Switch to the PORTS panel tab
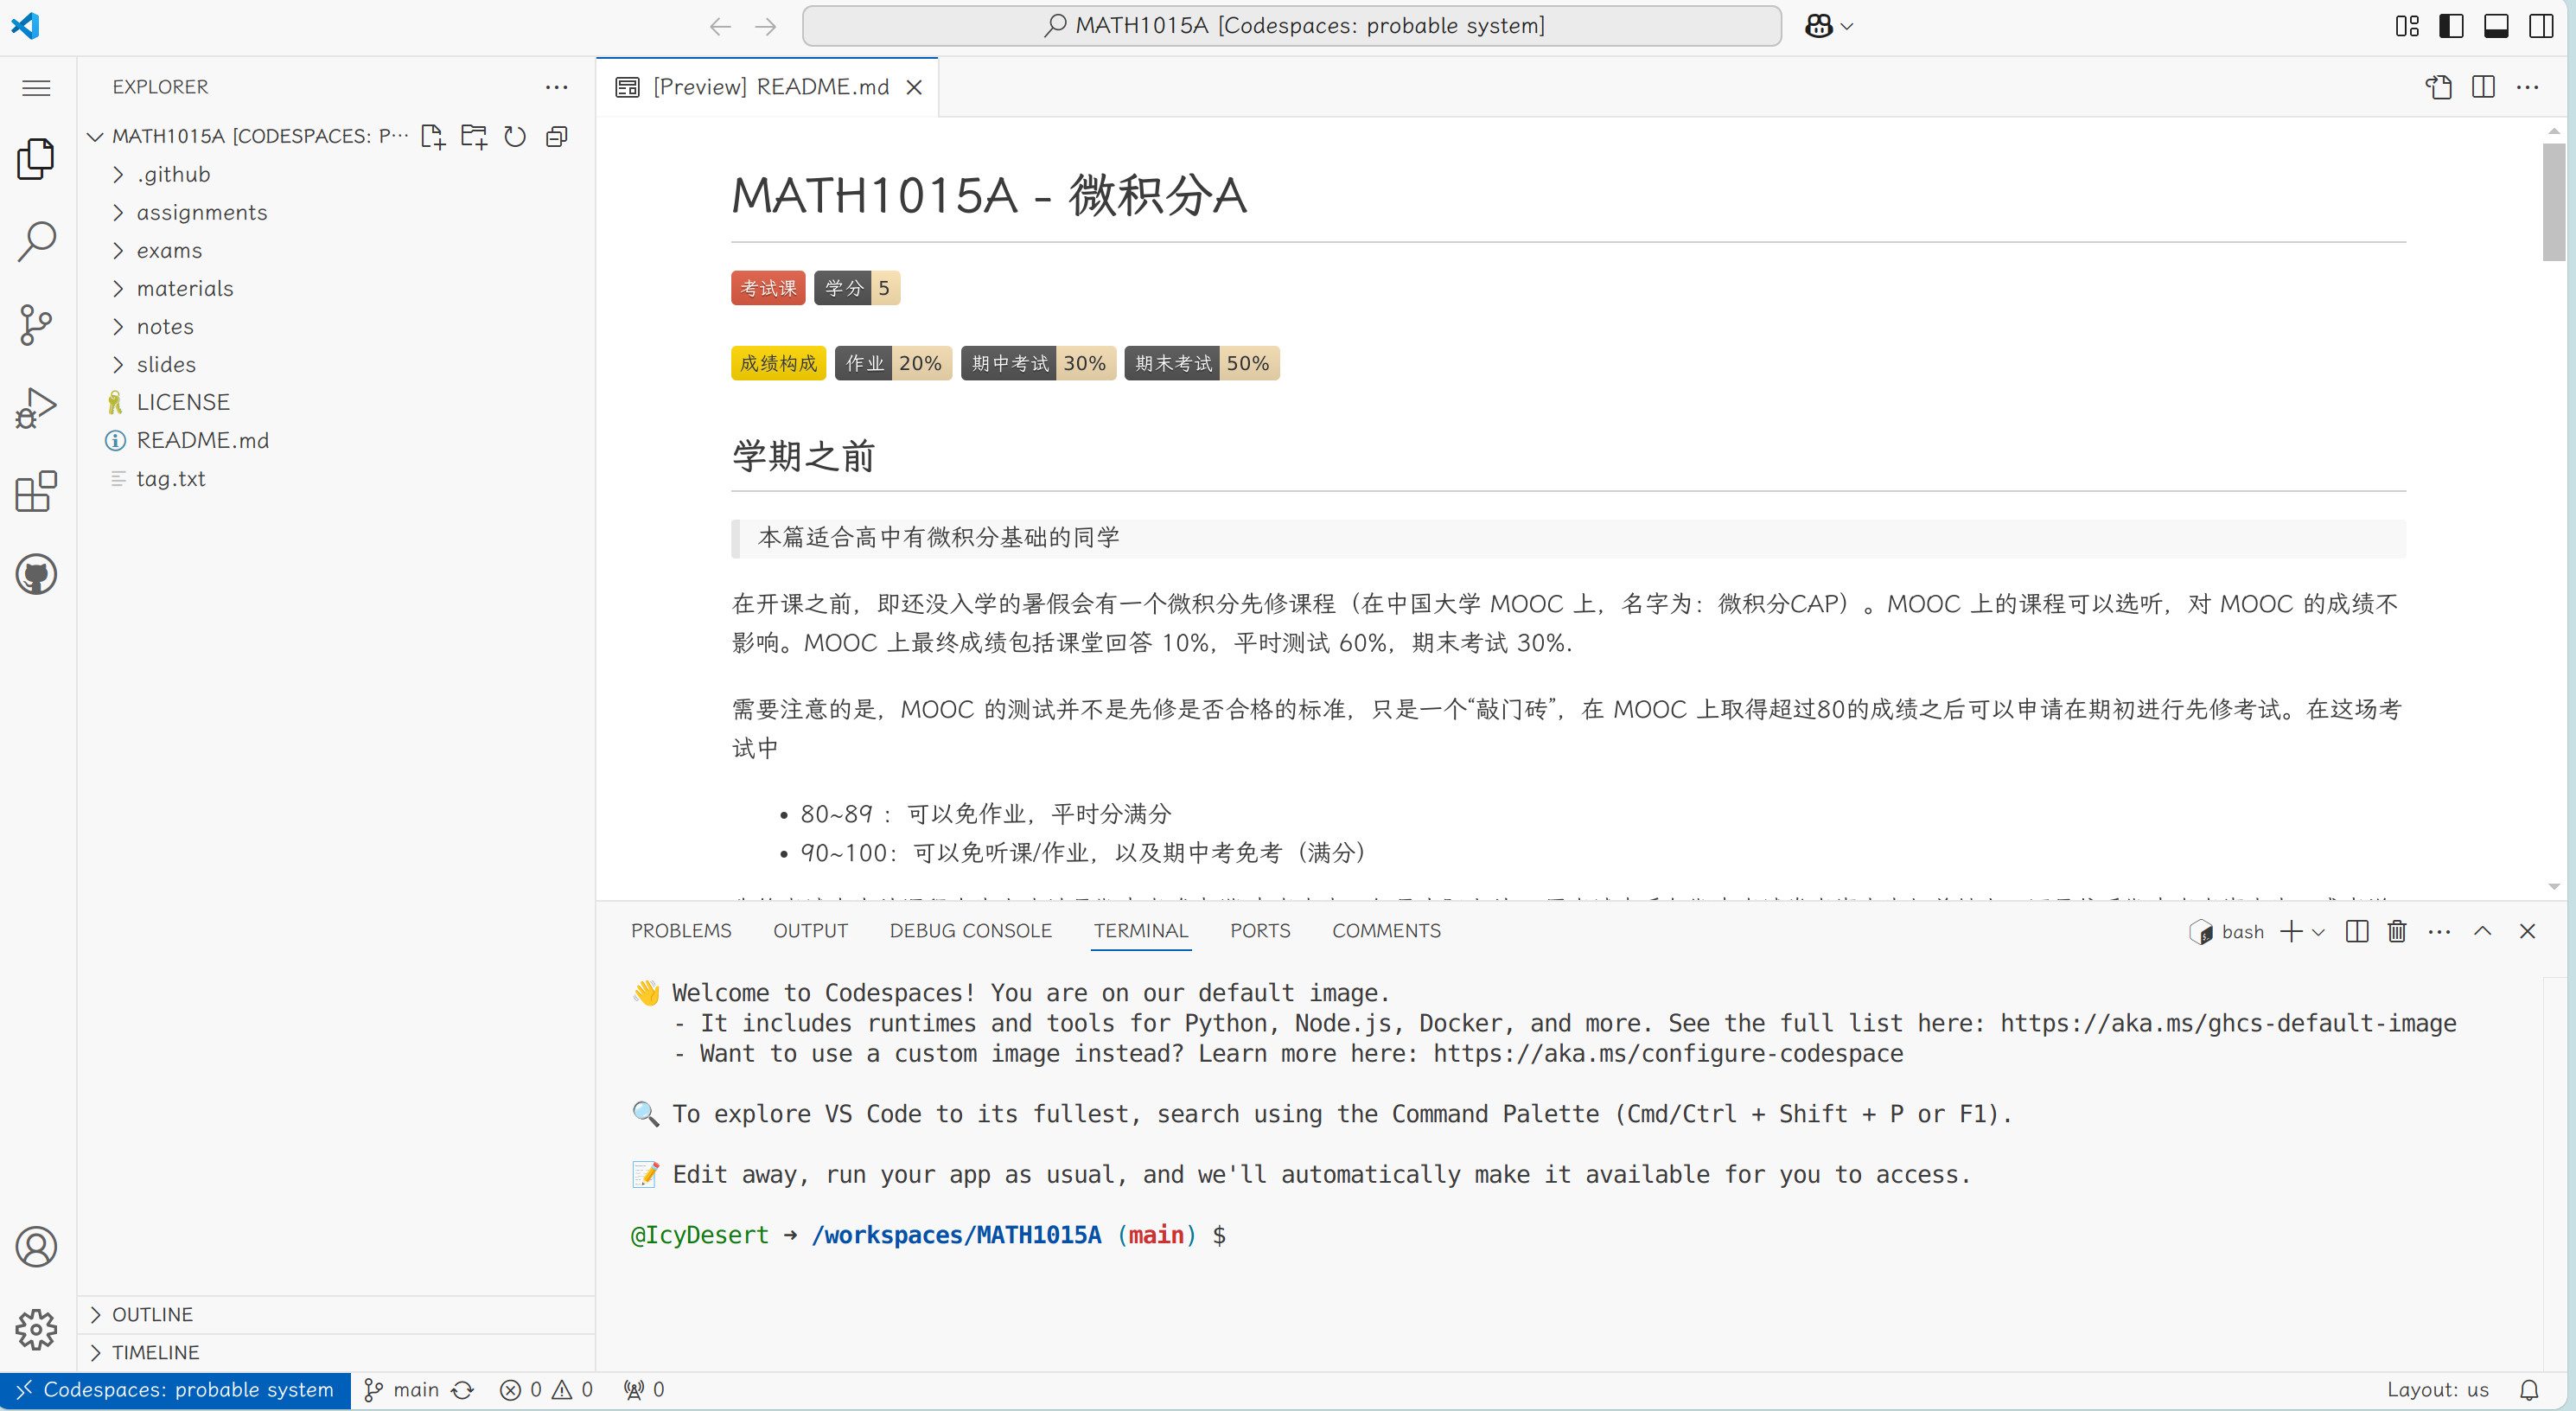 [1260, 930]
